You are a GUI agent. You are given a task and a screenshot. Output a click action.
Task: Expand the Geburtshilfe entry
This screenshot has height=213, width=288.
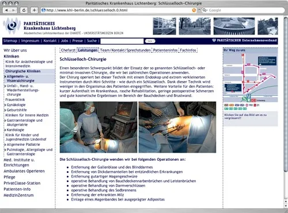(x=16, y=110)
